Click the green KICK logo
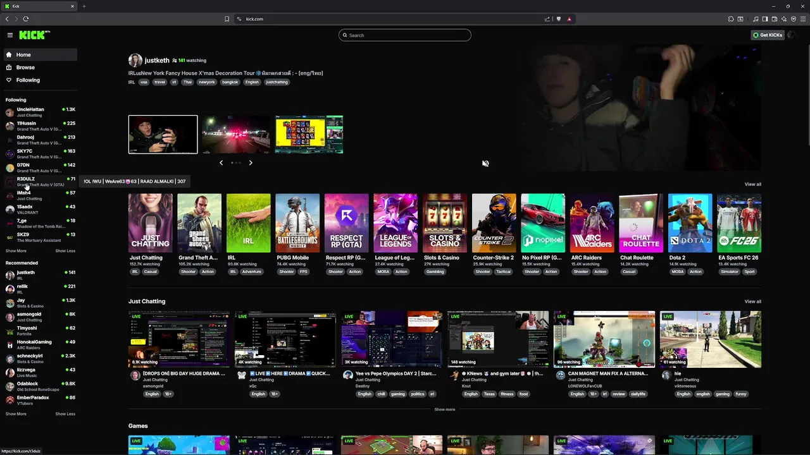Screen dimensions: 810x455 tap(34, 35)
